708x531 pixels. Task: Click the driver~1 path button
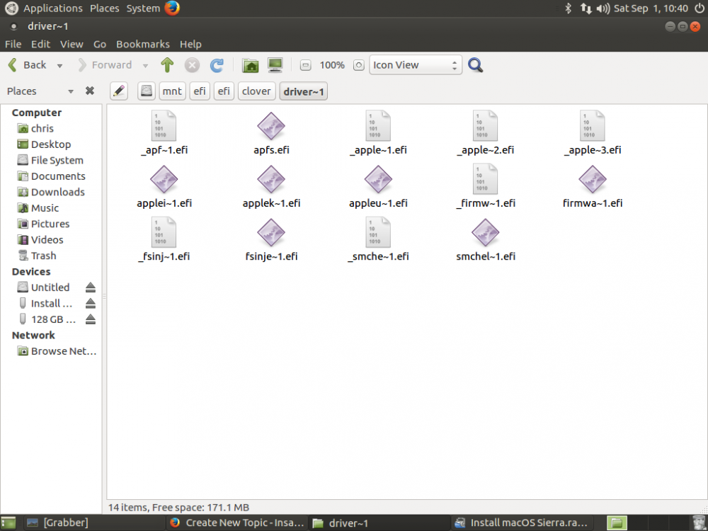click(x=304, y=91)
